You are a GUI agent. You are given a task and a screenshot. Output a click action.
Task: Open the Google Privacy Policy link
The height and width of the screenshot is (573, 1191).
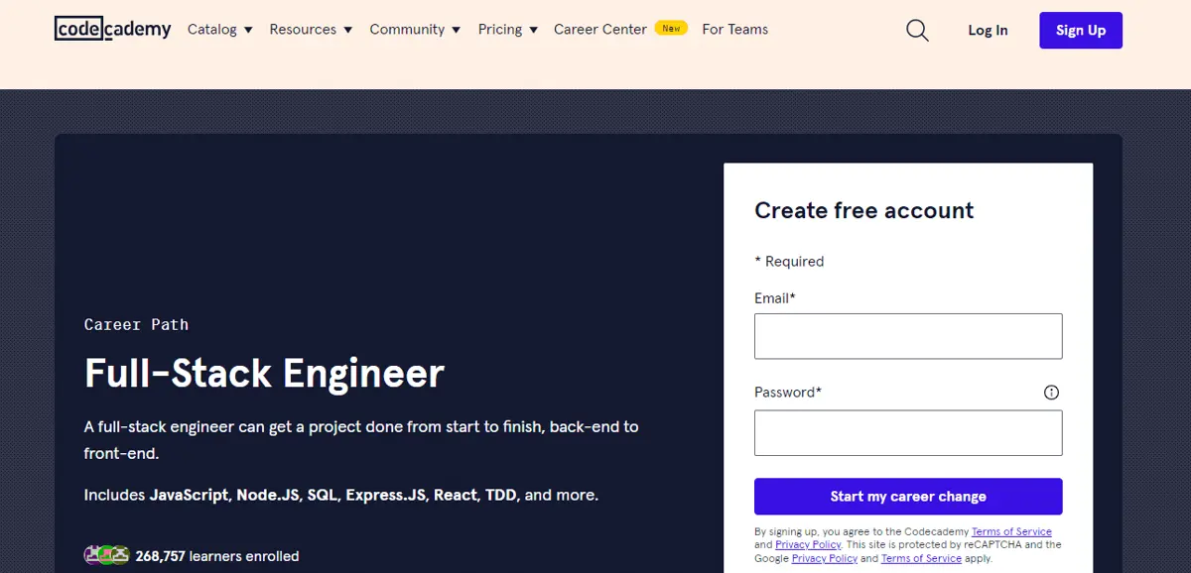coord(825,558)
